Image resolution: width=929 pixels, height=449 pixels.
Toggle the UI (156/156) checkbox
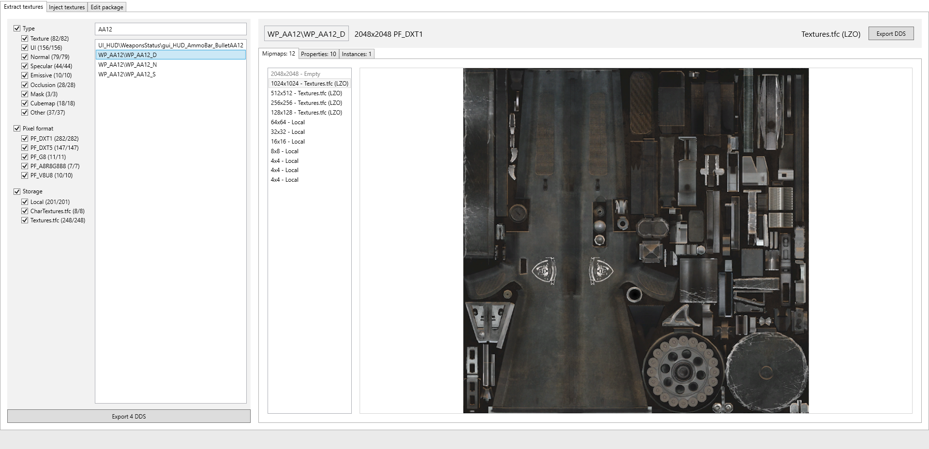pos(25,48)
